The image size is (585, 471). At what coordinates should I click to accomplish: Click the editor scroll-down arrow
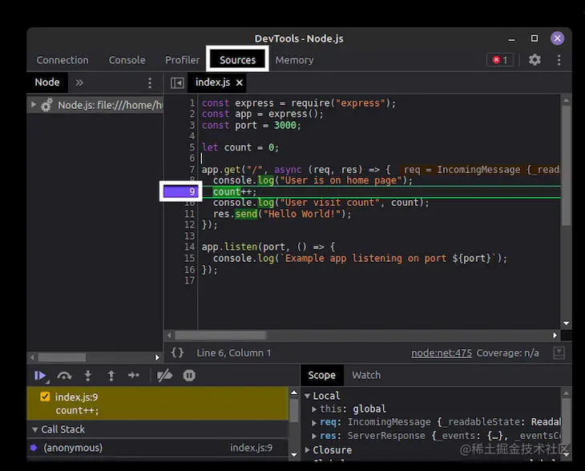click(x=566, y=324)
